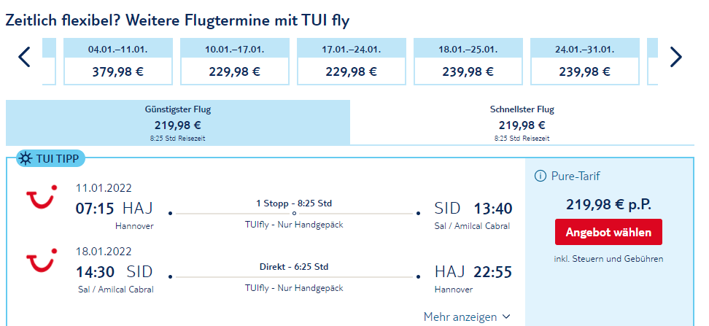Click TUI logo of return flight

(42, 261)
